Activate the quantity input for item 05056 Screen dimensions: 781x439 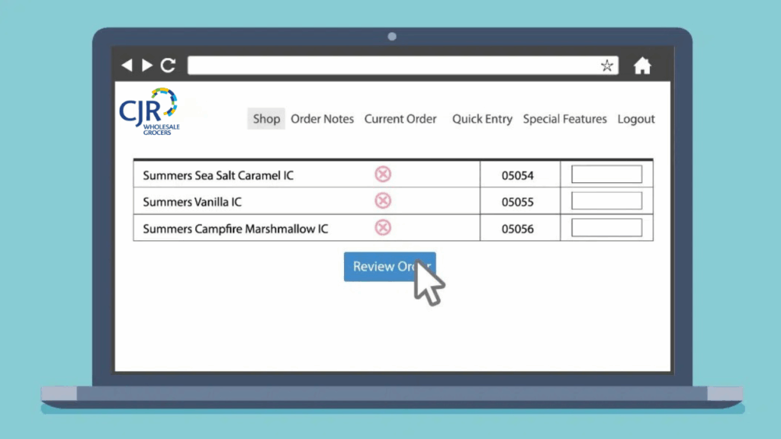click(606, 228)
